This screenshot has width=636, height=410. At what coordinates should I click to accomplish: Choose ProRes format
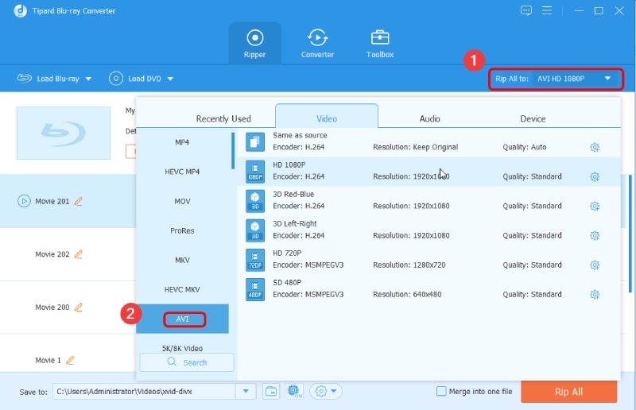(182, 230)
